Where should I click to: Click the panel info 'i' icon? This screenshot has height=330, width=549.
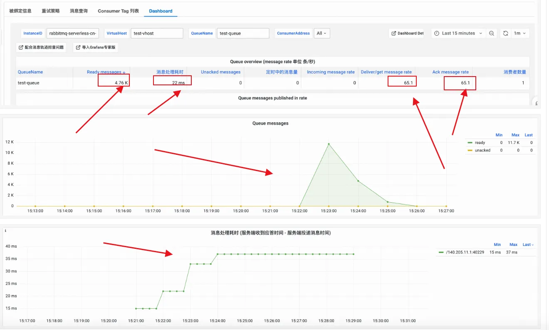pyautogui.click(x=5, y=231)
